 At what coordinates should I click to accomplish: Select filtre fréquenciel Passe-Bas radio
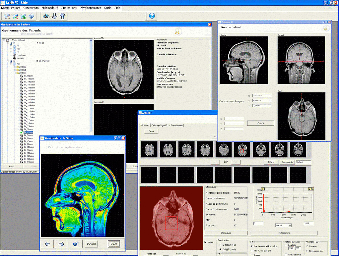252,246
